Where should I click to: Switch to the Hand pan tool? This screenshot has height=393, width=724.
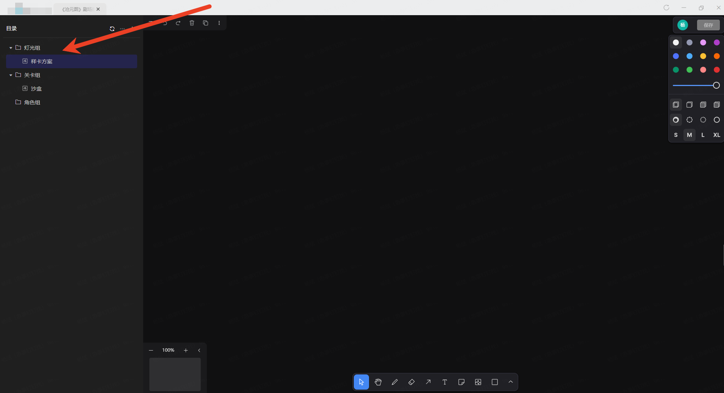click(378, 382)
